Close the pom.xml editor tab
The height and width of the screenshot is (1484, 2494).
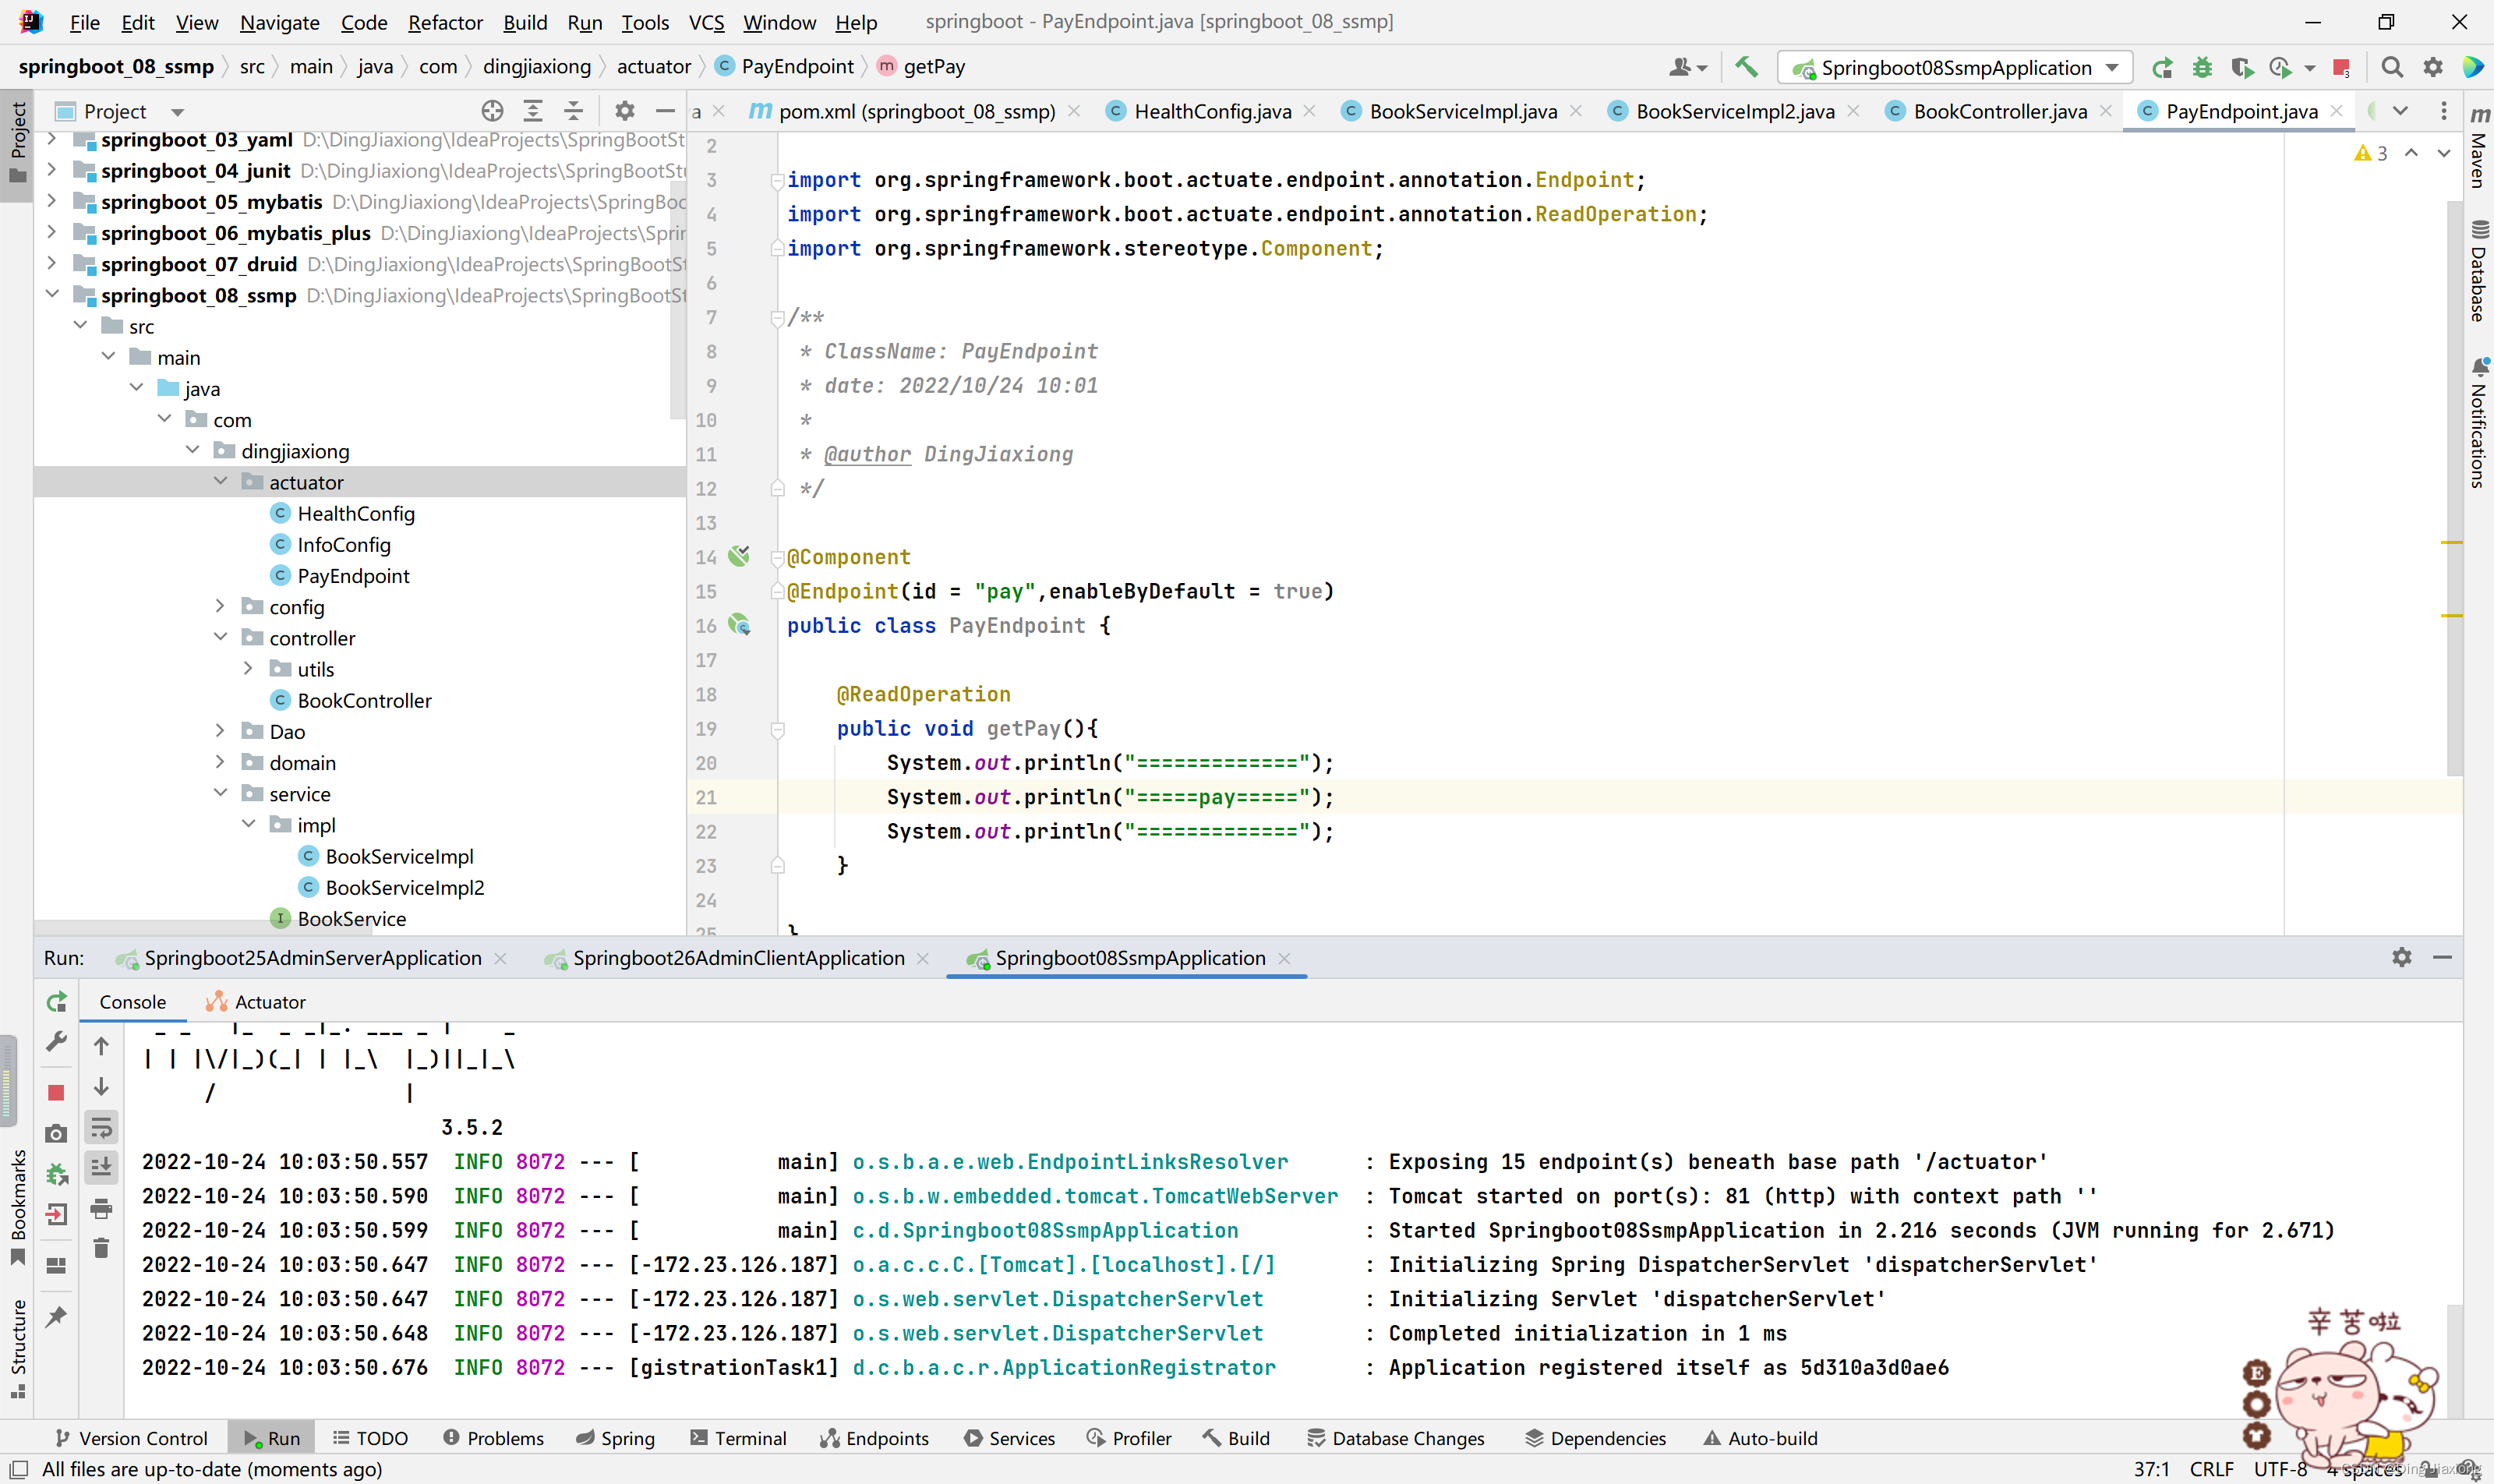pos(1074,111)
